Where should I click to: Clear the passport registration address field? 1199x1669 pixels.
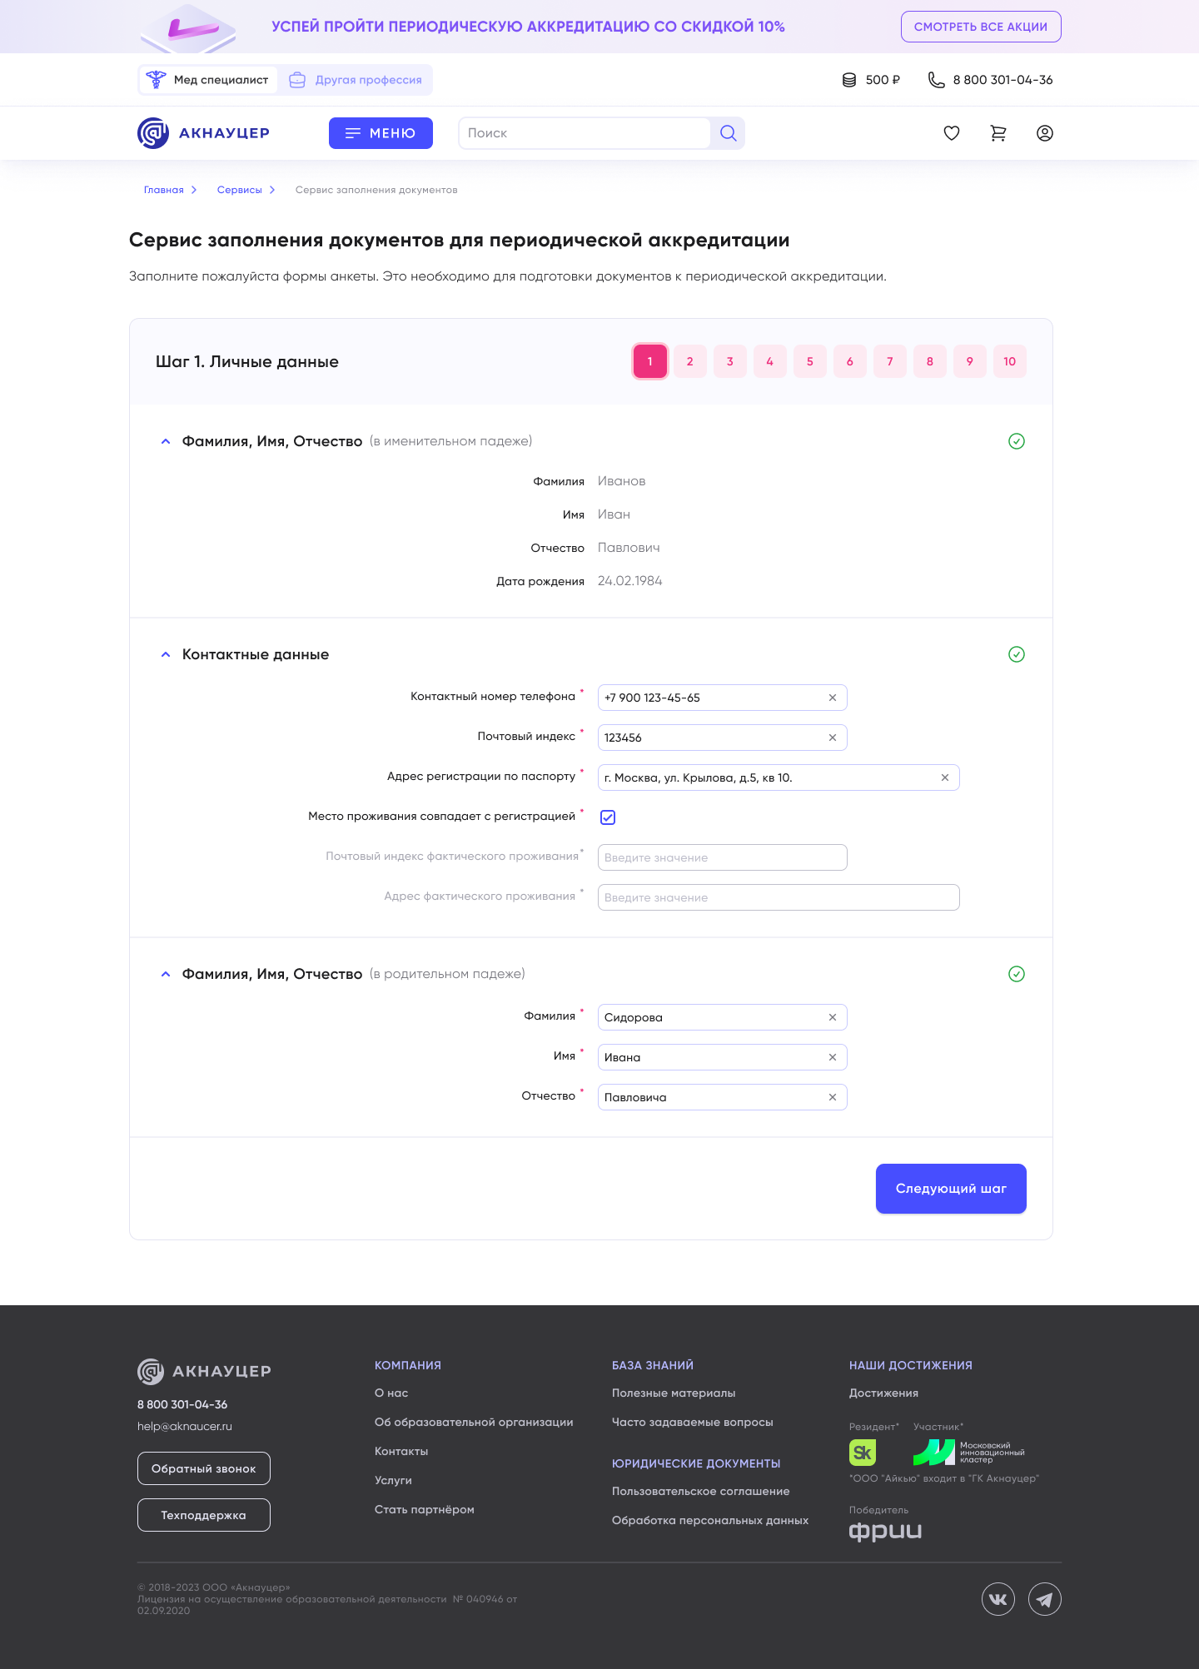(x=944, y=777)
